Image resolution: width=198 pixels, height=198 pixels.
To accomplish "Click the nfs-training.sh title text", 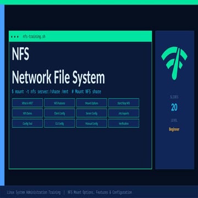I will point(34,36).
